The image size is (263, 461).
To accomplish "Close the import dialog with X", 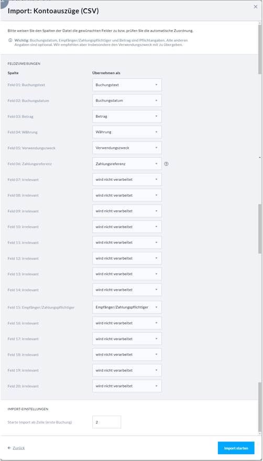I will (255, 7).
